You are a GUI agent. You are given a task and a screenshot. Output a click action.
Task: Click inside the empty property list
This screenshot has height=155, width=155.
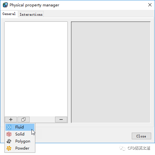click(36, 69)
